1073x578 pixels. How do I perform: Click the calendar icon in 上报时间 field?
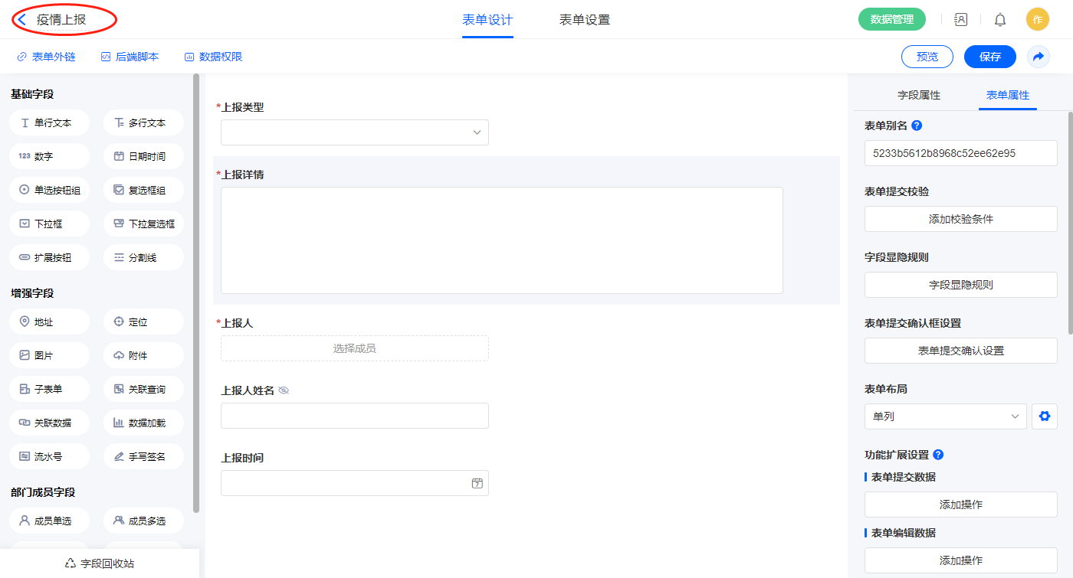tap(477, 483)
